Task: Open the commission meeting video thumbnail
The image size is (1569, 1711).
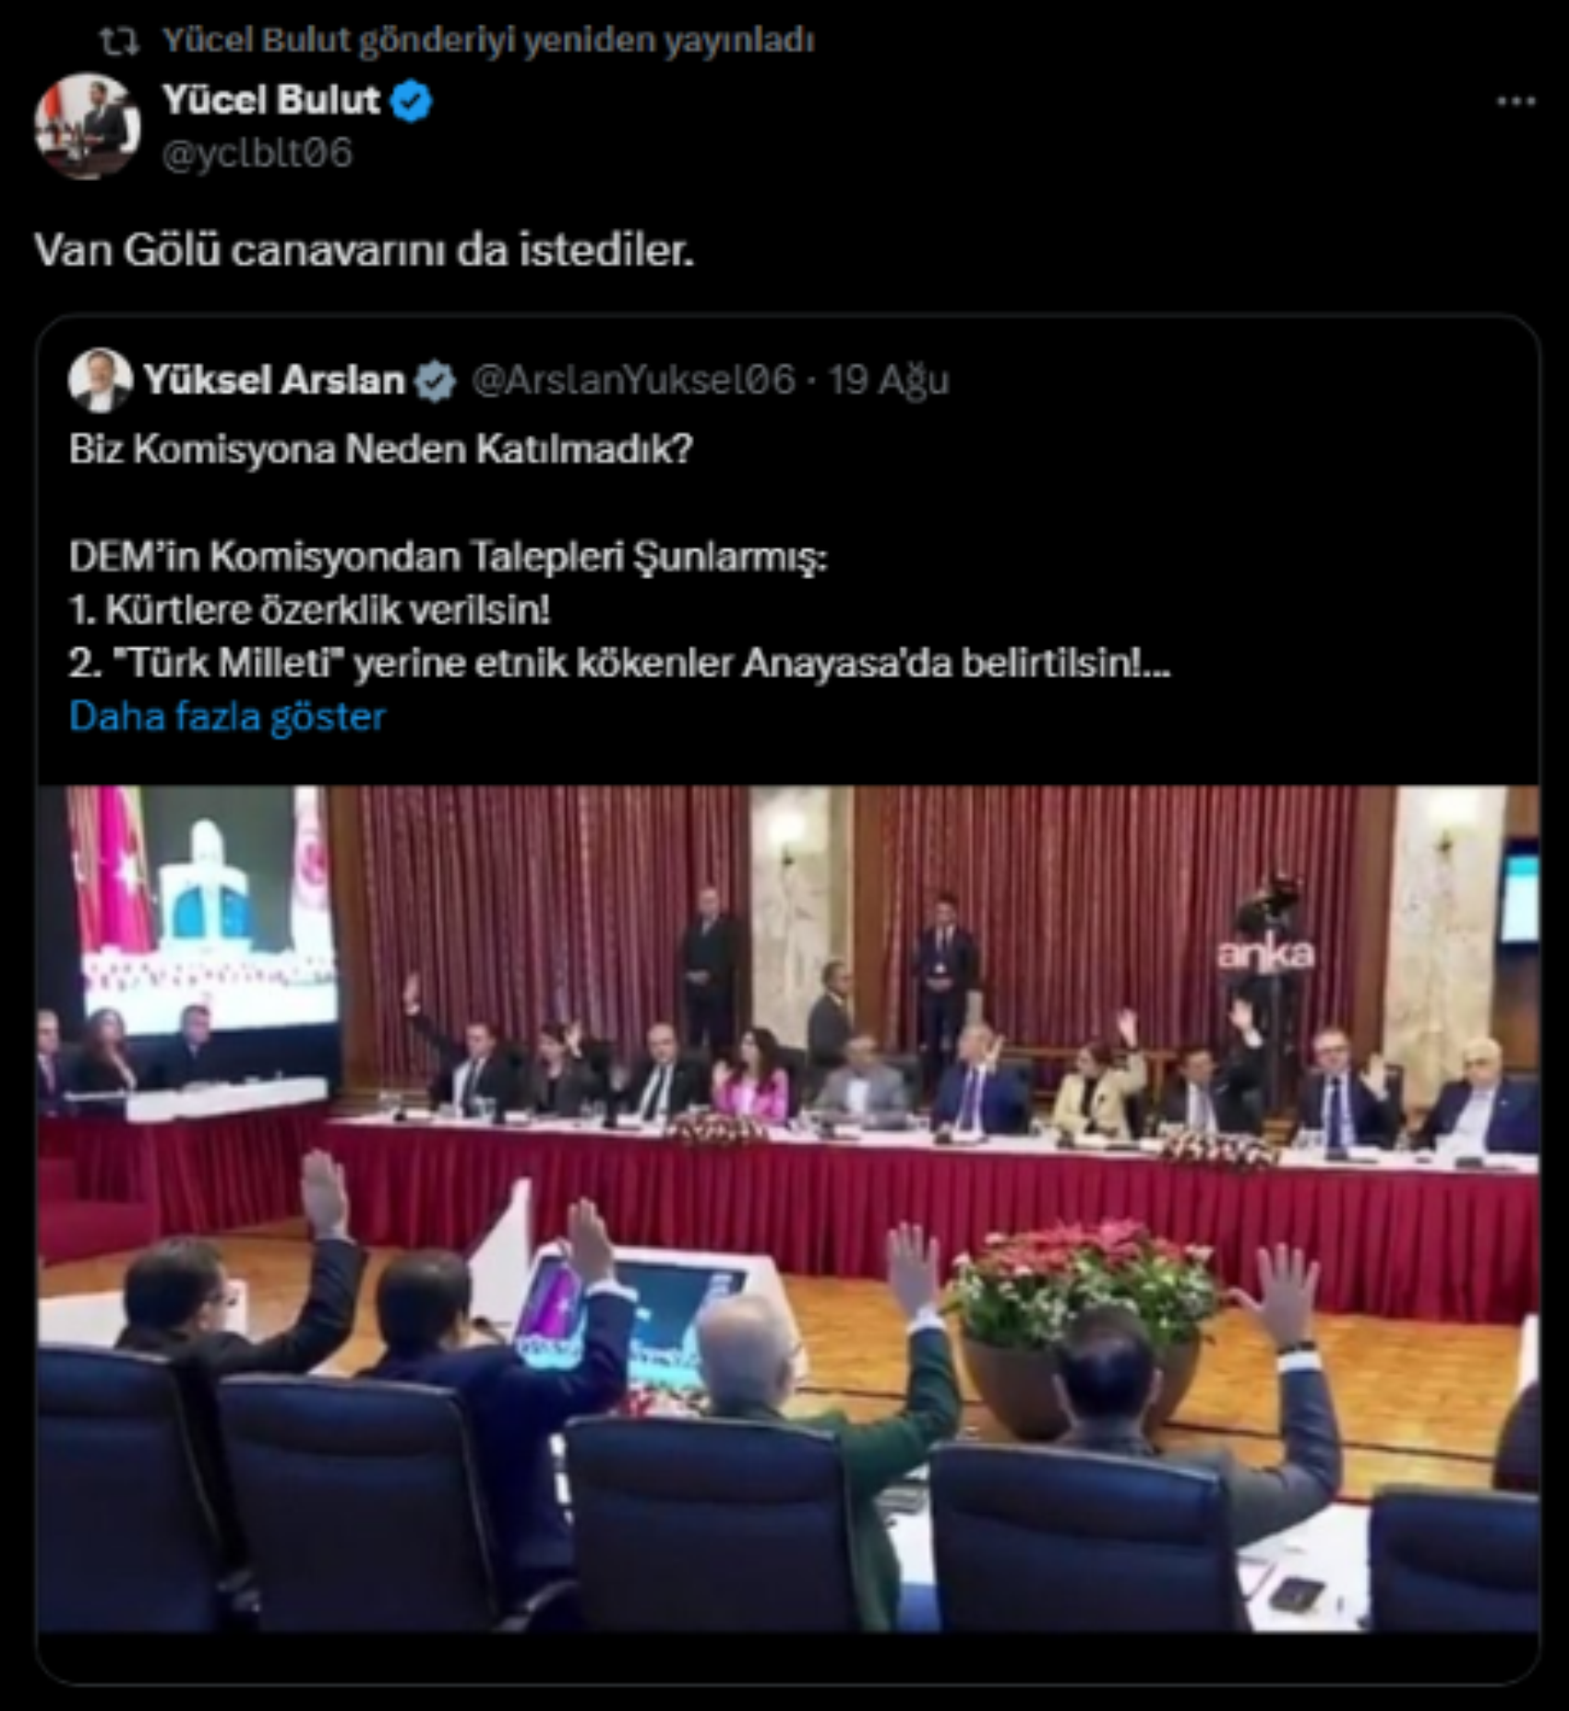Action: click(x=788, y=1209)
